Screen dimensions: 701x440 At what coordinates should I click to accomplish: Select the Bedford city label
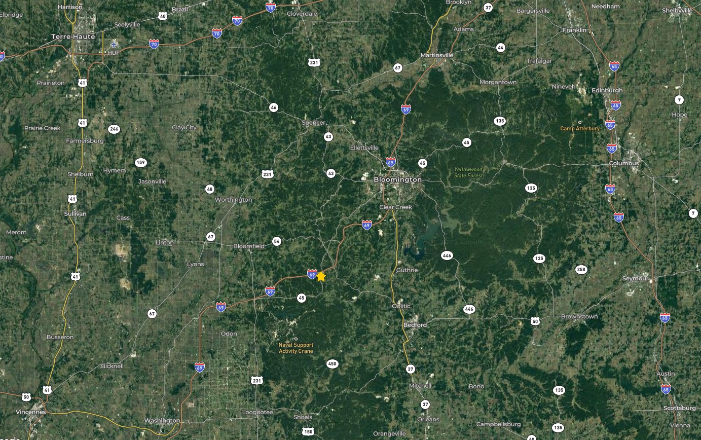(415, 324)
